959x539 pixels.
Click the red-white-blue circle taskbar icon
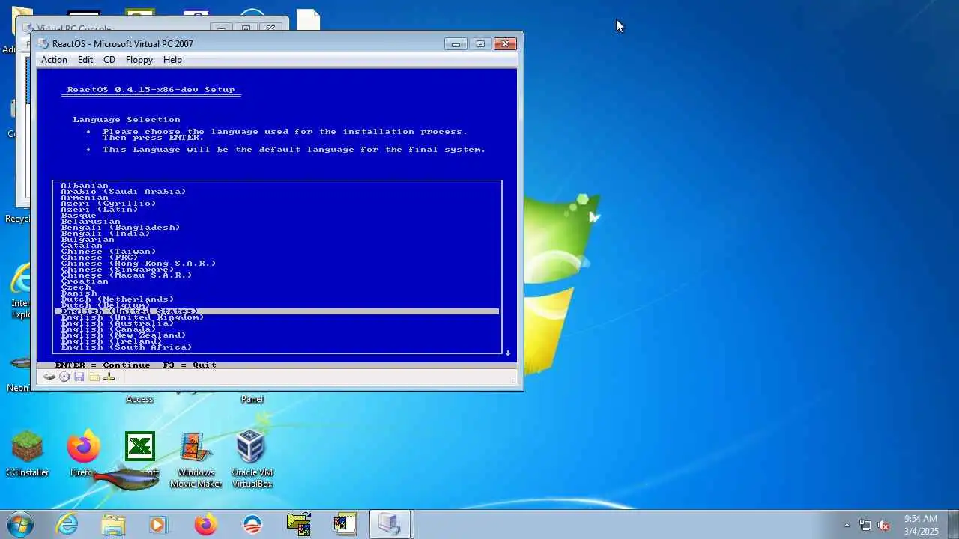[x=252, y=524]
